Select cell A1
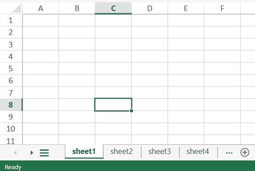Image resolution: width=255 pixels, height=171 pixels. click(x=41, y=20)
